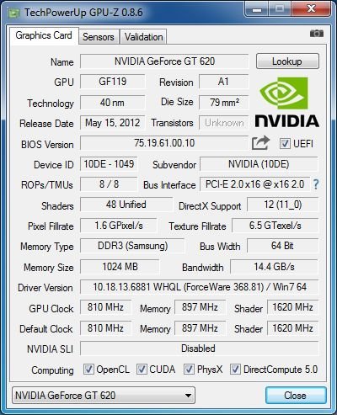Click the NVIDIA logo image
The height and width of the screenshot is (415, 337).
point(286,103)
